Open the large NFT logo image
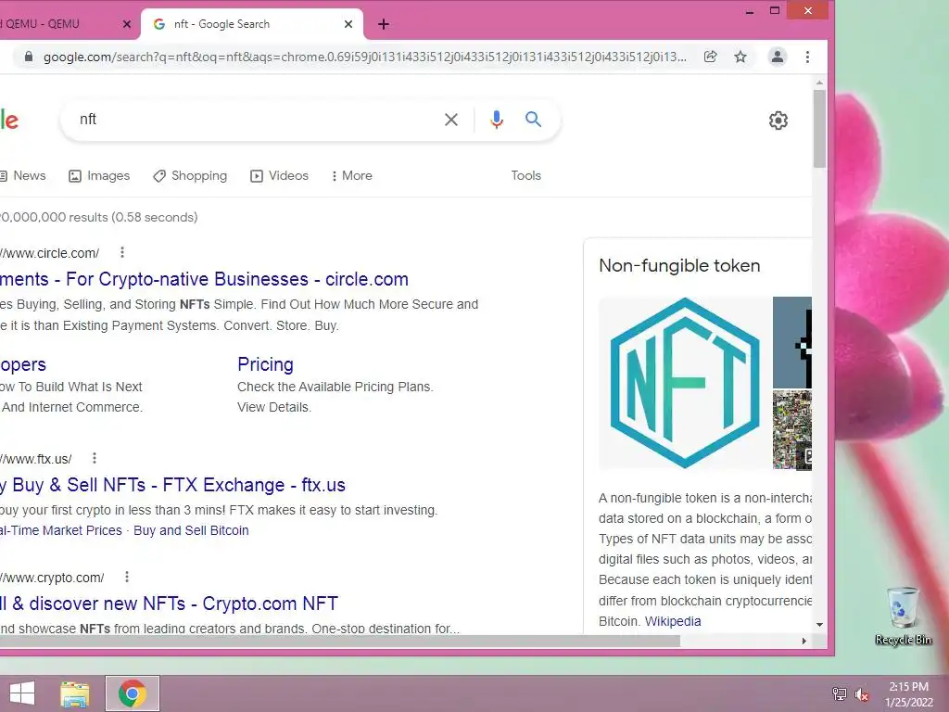The height and width of the screenshot is (712, 949). click(x=685, y=383)
